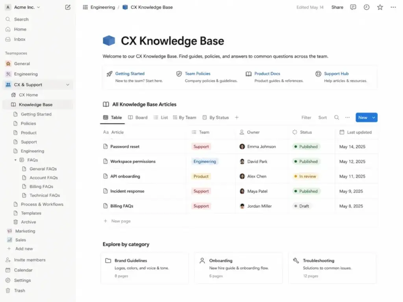The height and width of the screenshot is (302, 403).
Task: Collapse the CX & Support teamspace chevron
Action: click(x=68, y=85)
